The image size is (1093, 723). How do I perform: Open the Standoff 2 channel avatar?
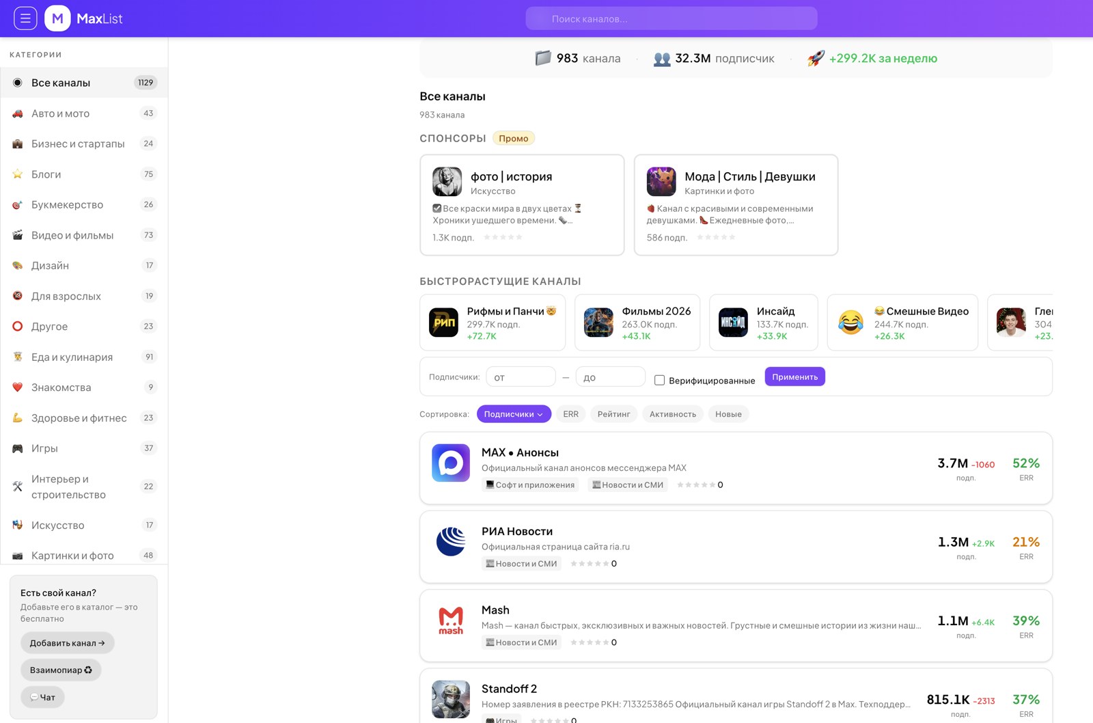(x=451, y=699)
